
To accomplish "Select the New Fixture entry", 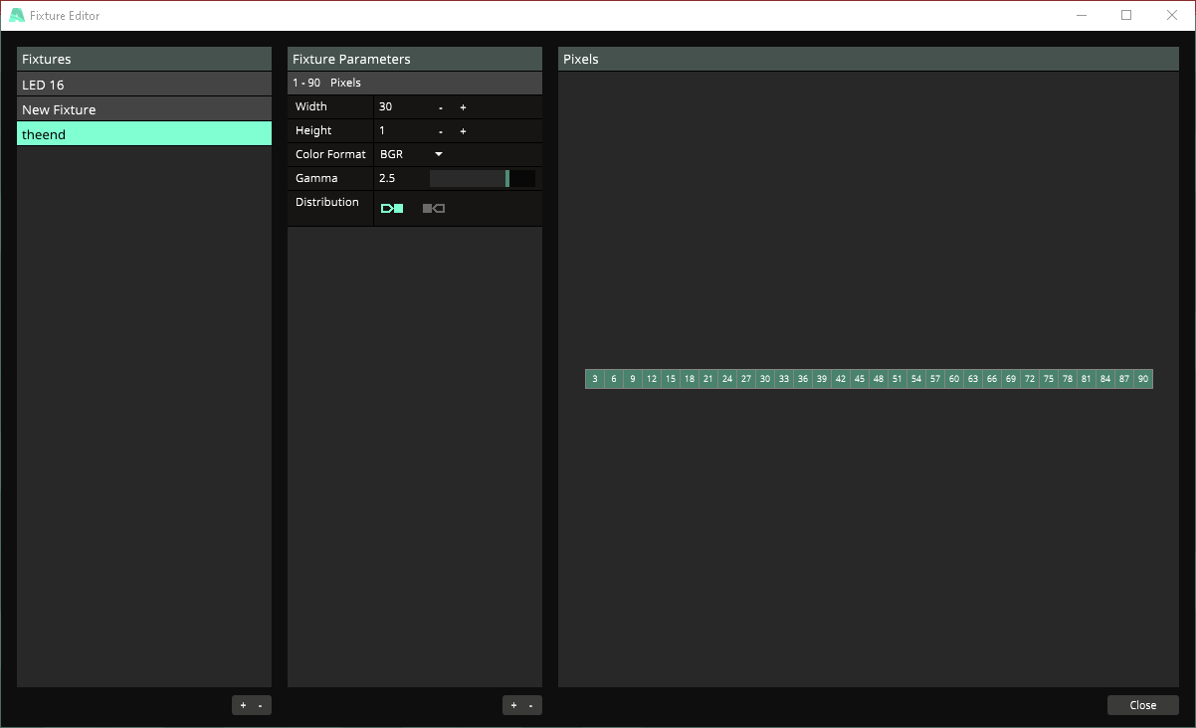I will [143, 109].
